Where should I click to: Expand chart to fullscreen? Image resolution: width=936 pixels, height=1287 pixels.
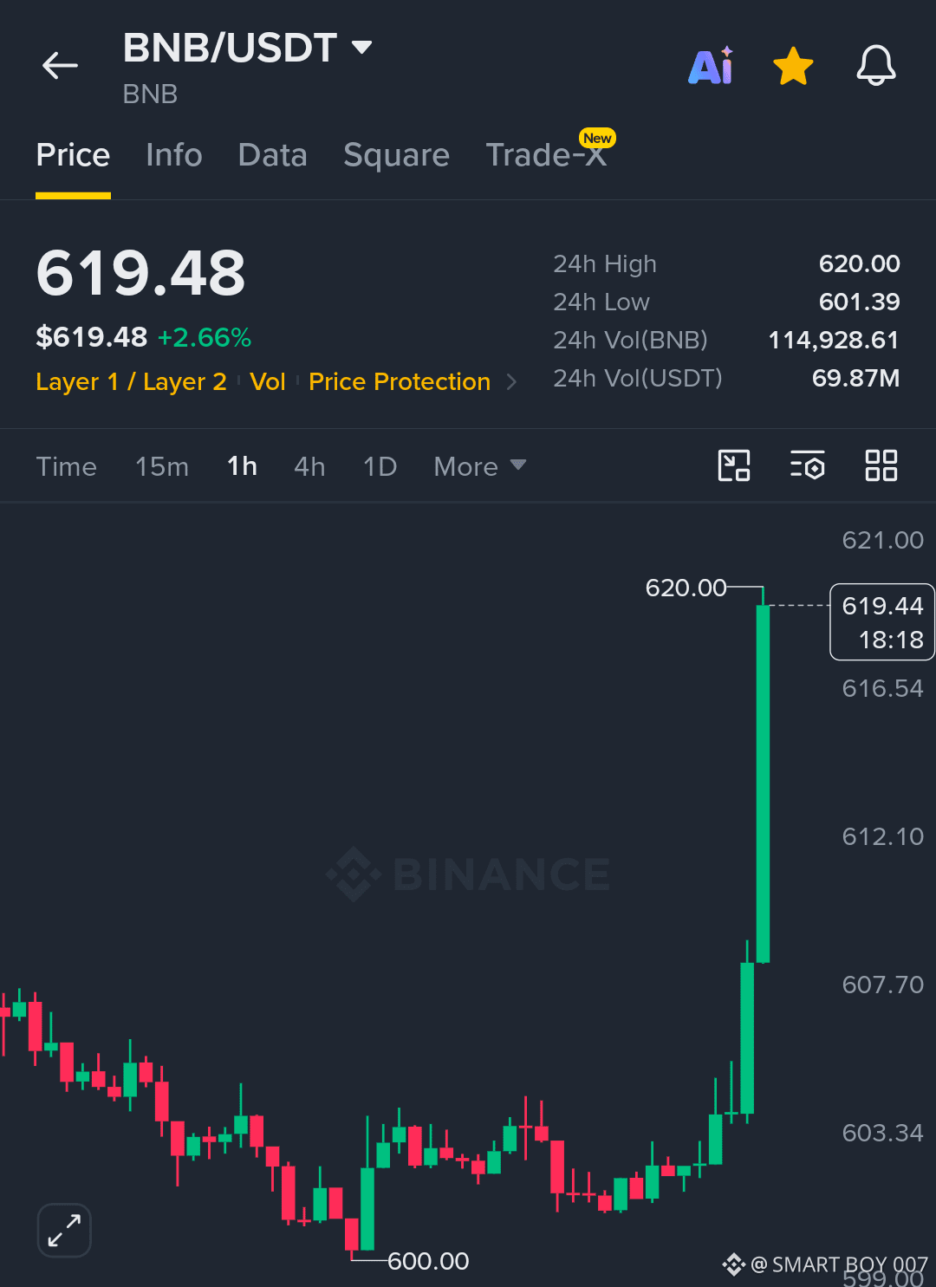[64, 1230]
